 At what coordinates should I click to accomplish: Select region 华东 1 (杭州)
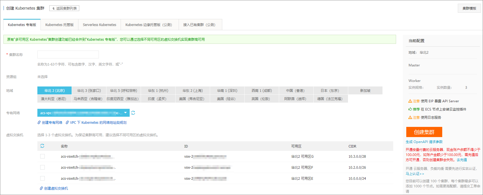pyautogui.click(x=158, y=90)
